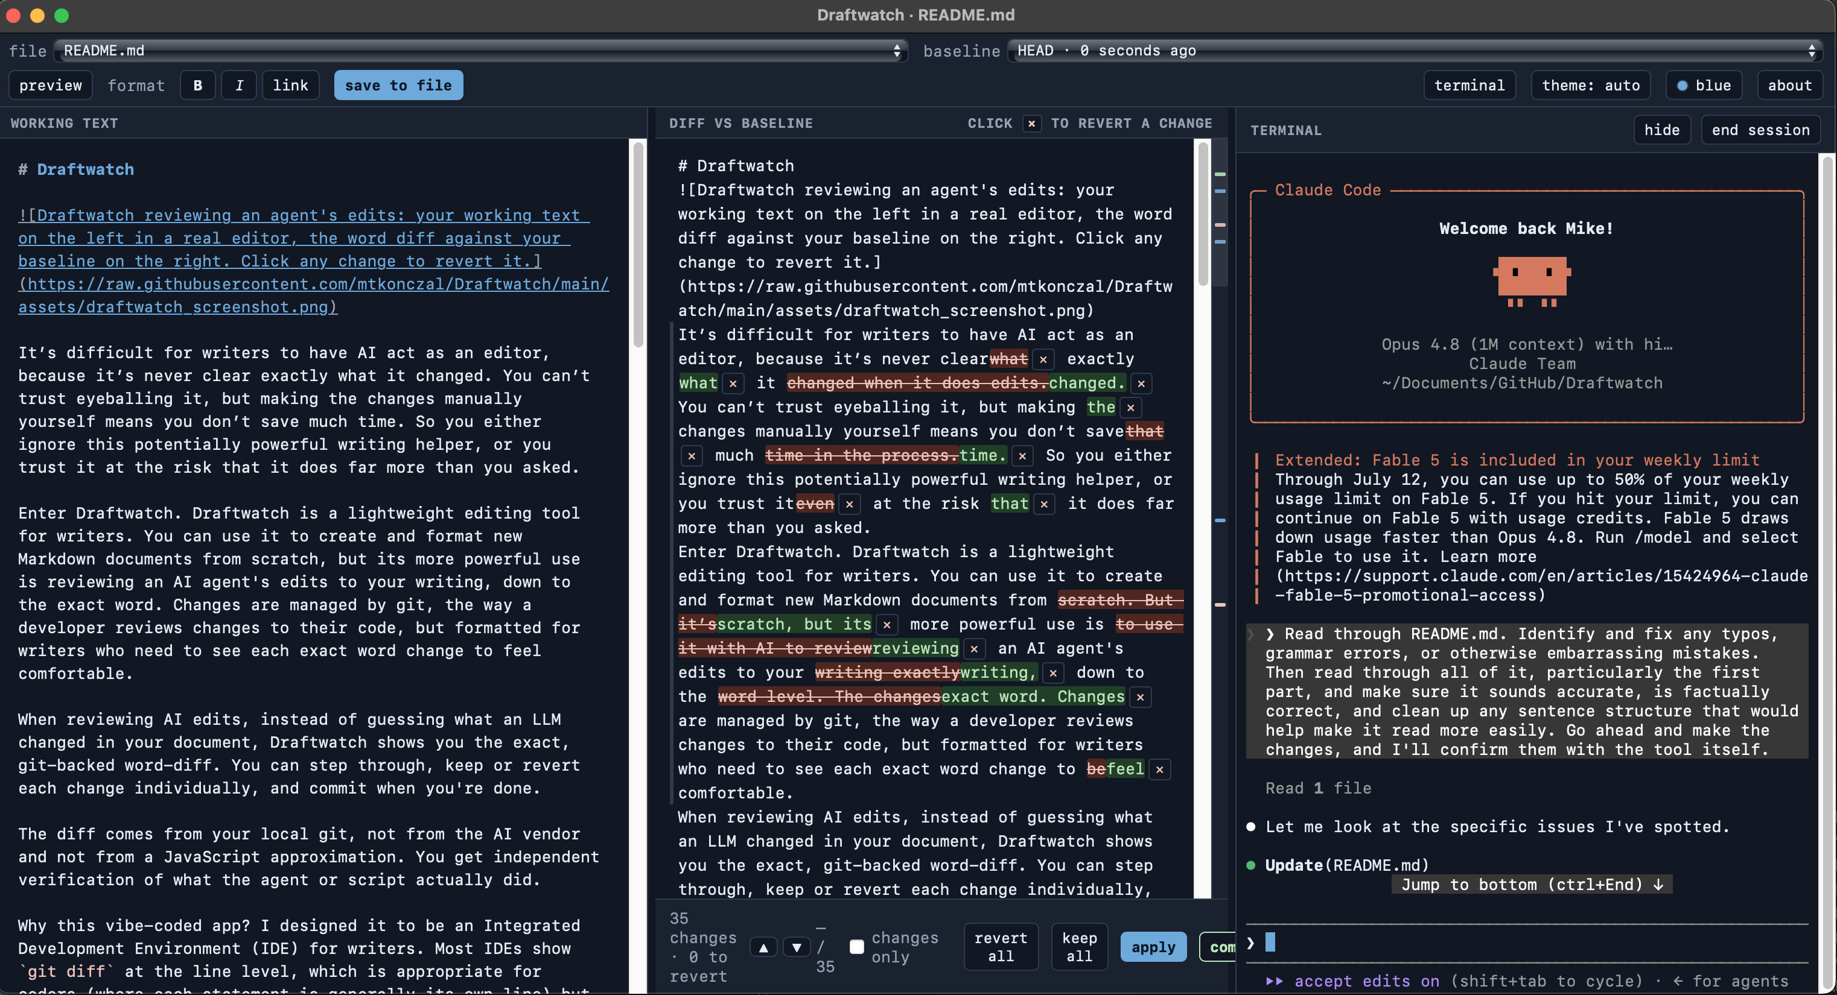Open the support.claude.com Fable 5 link

(x=1541, y=585)
